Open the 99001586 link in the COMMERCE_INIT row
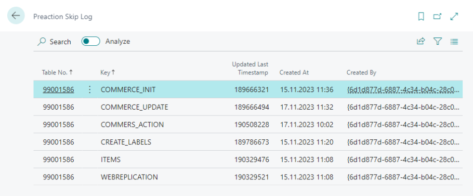Viewport: 473px width, 196px height. (x=58, y=89)
